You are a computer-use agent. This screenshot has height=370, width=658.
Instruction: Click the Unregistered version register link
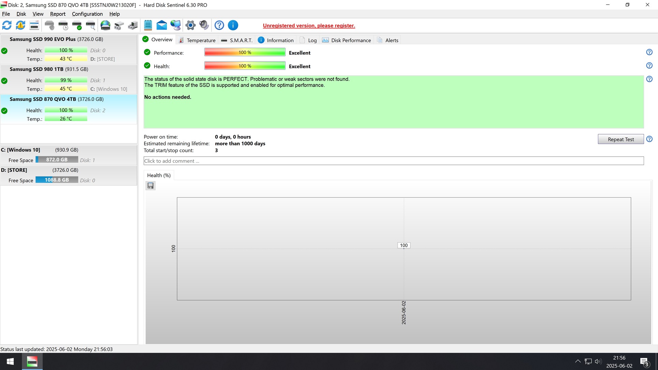click(309, 26)
